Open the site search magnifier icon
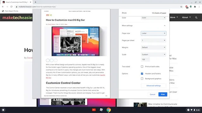Image resolution: width=202 pixels, height=113 pixels. (x=196, y=18)
